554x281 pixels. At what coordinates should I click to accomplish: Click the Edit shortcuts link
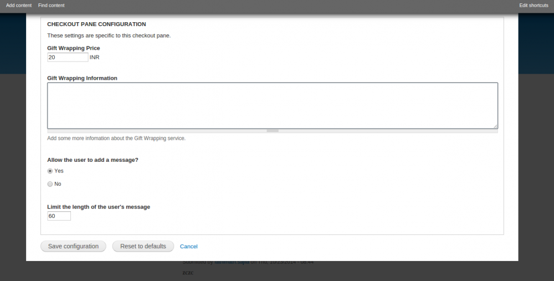[x=534, y=6]
